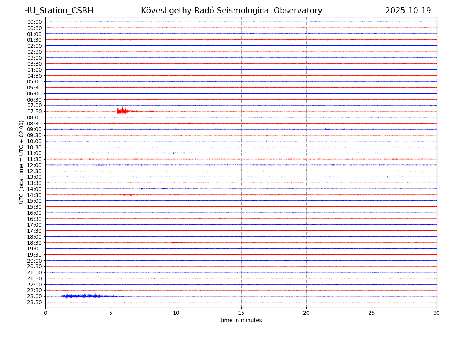This screenshot has height=341, width=455.
Task: Select the 15 tick on x-axis
Action: (241, 313)
